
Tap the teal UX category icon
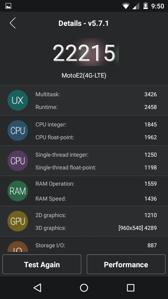[18, 100]
